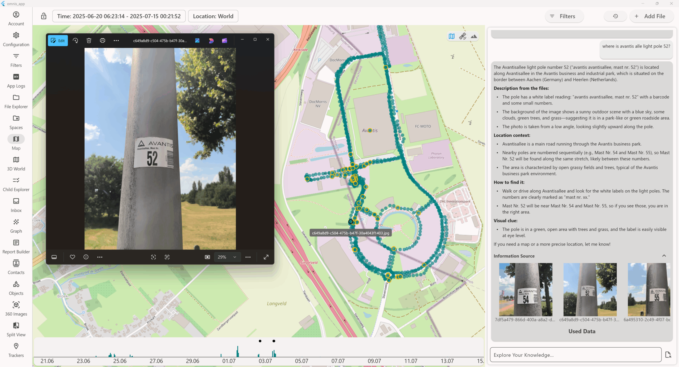Print the image from photo viewer

[x=102, y=41]
